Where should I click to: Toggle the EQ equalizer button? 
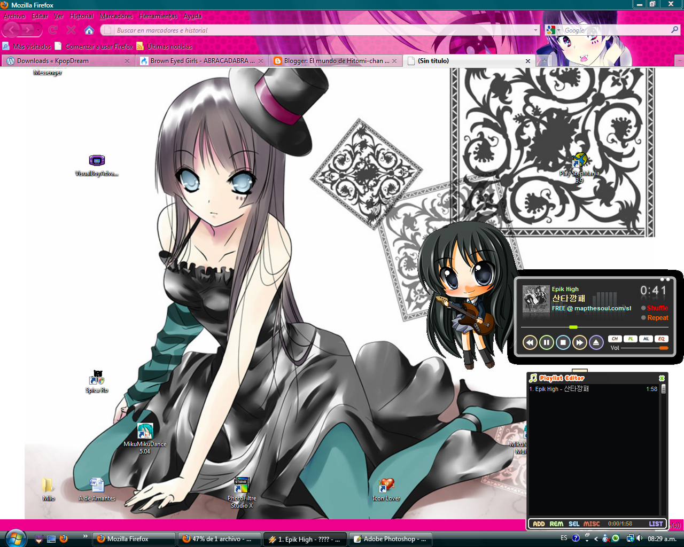point(662,339)
